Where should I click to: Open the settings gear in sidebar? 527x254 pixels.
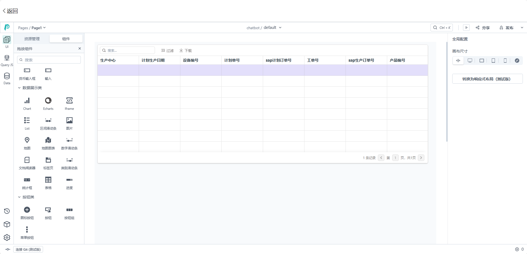[x=7, y=237]
